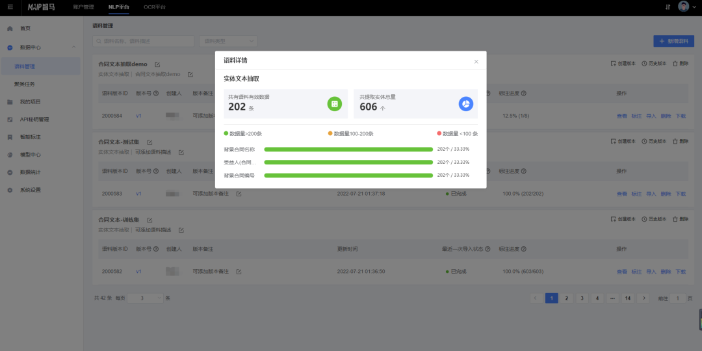Click the 智能标注 sidebar icon
The image size is (702, 351).
[x=10, y=137]
